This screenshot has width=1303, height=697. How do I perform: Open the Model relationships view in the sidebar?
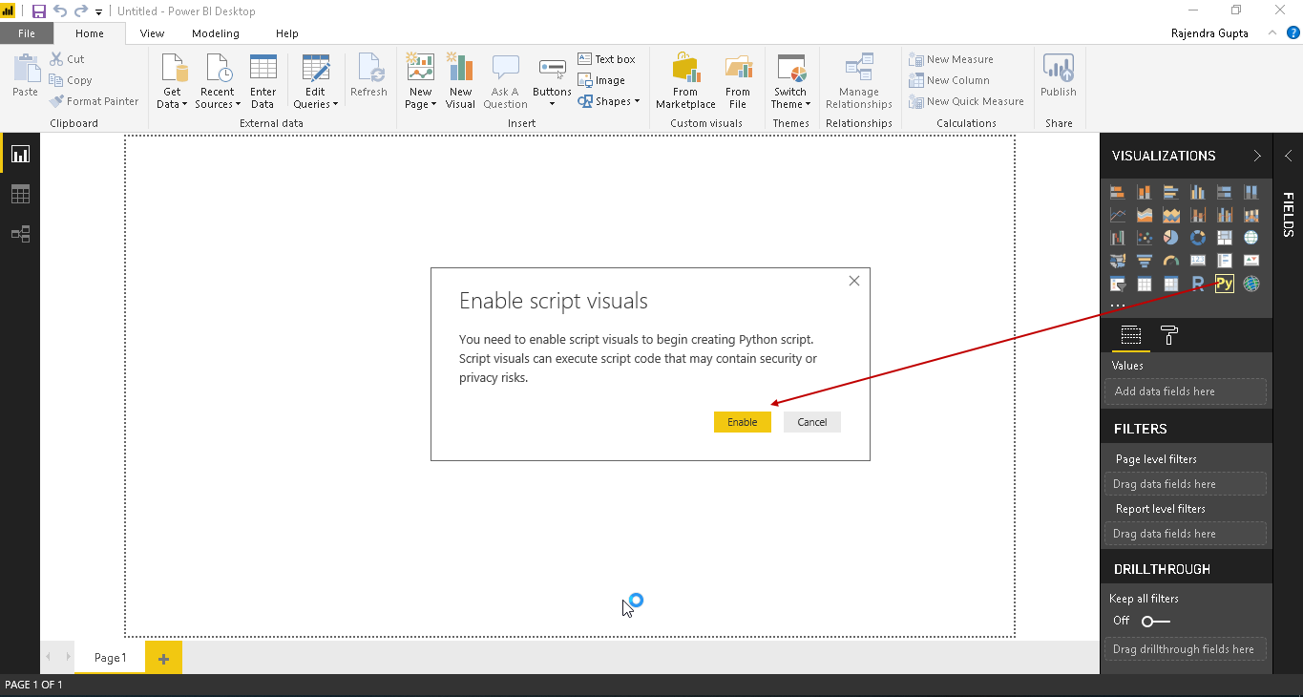[x=20, y=234]
